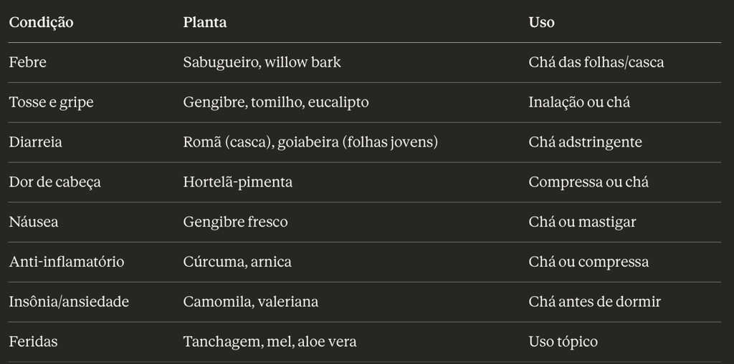This screenshot has width=734, height=364.
Task: Click Cúrcuma, arnica cell
Action: 237,262
